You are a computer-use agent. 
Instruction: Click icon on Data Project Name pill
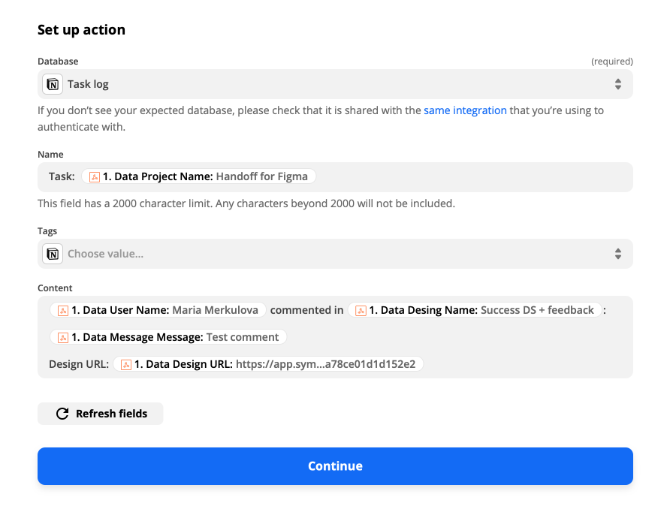pos(95,176)
